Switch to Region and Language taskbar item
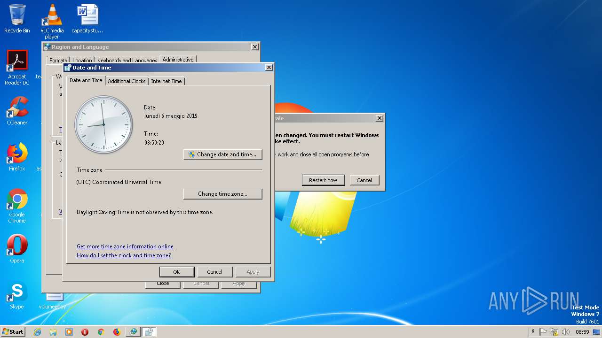This screenshot has width=602, height=338. (133, 332)
